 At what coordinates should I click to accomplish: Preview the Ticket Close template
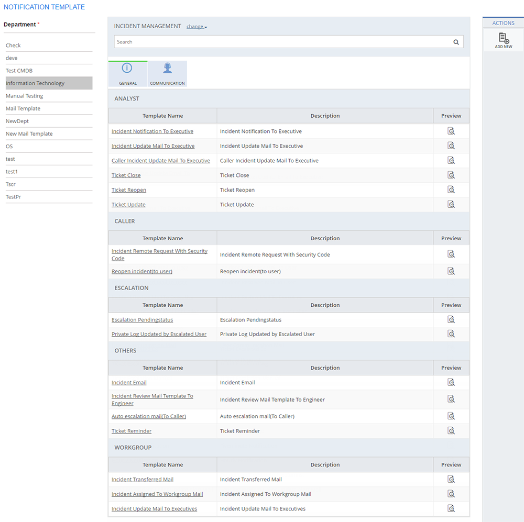[x=451, y=175]
